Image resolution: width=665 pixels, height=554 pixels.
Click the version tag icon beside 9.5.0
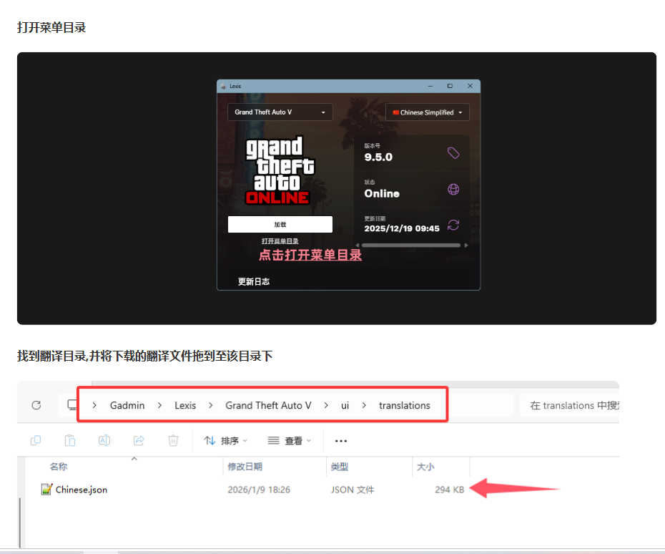coord(453,153)
